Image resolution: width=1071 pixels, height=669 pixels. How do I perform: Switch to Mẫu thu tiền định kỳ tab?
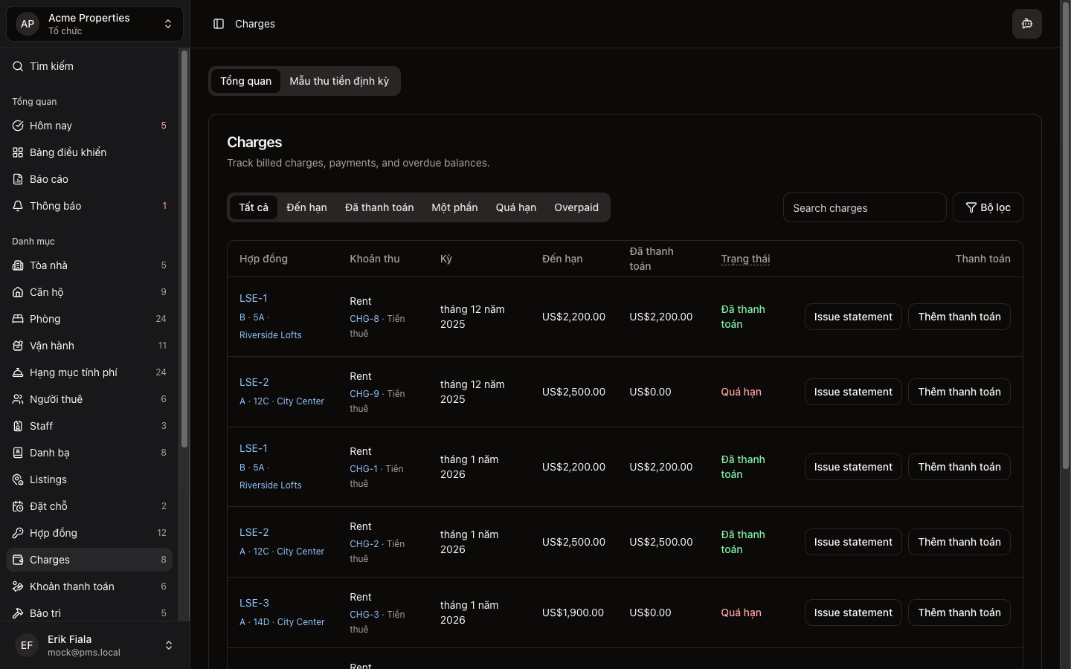[339, 81]
